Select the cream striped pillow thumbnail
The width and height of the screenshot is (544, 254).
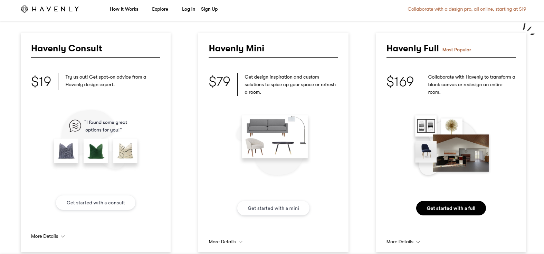[x=125, y=151]
